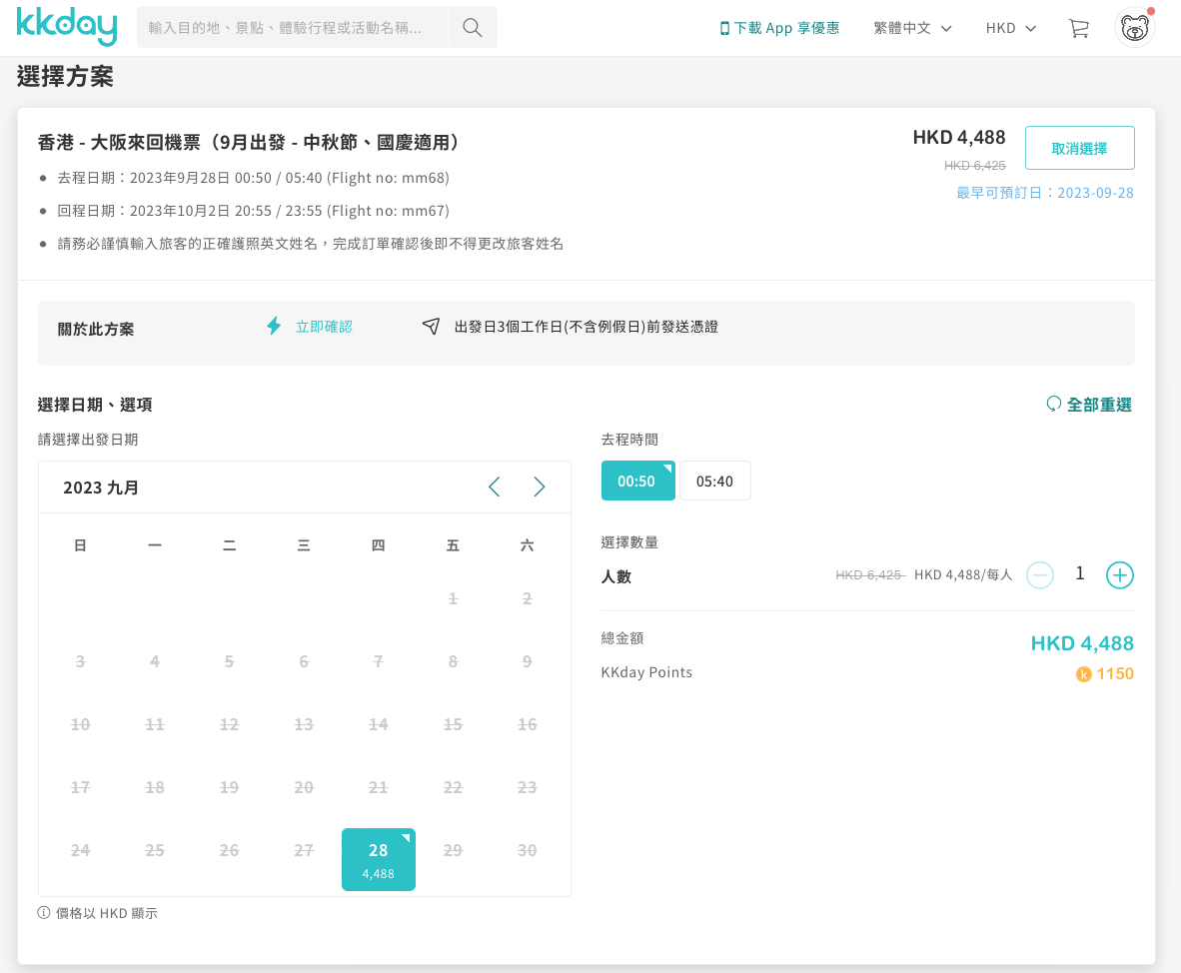The height and width of the screenshot is (973, 1181).
Task: Select September 28 on the calendar
Action: point(379,858)
